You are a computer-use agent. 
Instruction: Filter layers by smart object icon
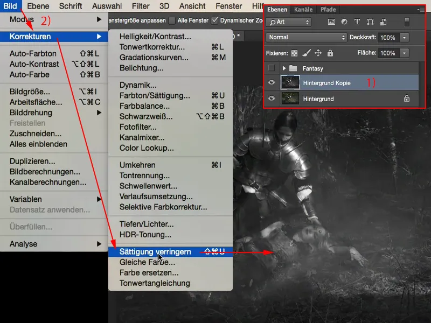[384, 22]
